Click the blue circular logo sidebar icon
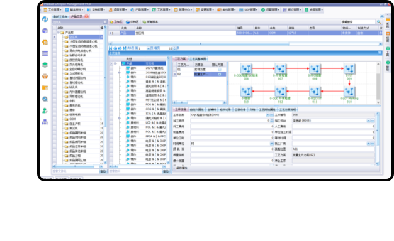The image size is (394, 241). point(45,19)
